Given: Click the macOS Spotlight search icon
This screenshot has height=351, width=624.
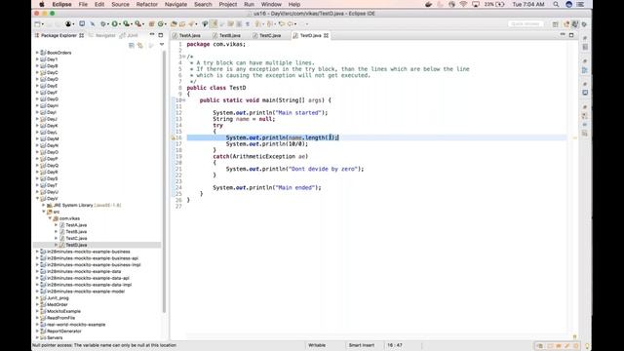Looking at the screenshot, I should point(556,4).
